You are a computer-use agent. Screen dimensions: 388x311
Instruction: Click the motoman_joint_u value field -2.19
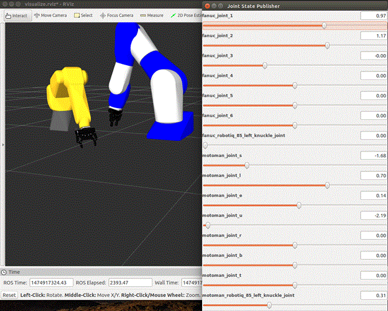pyautogui.click(x=374, y=215)
